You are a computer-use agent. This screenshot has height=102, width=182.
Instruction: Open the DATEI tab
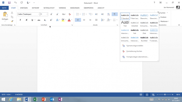pos(4,8)
